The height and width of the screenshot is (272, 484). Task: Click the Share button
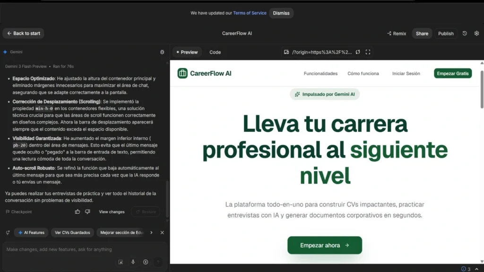[x=422, y=34]
